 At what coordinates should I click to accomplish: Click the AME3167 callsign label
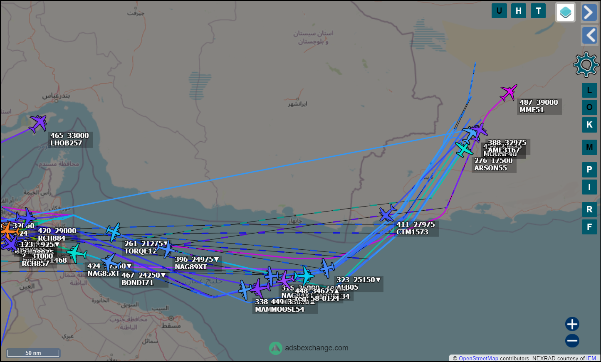click(x=504, y=150)
